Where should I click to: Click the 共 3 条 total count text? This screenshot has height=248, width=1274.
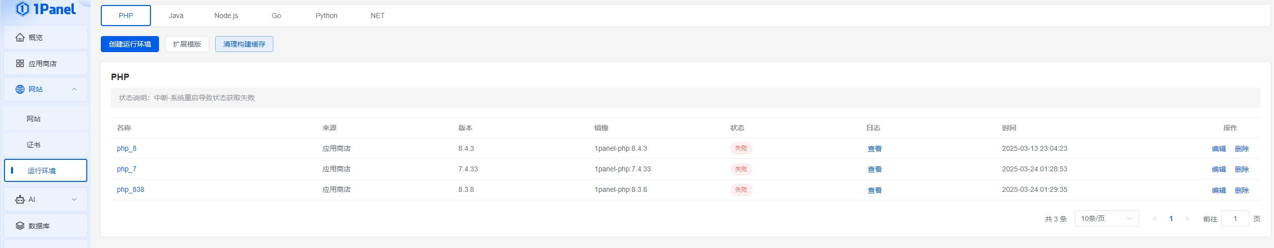pos(1056,219)
